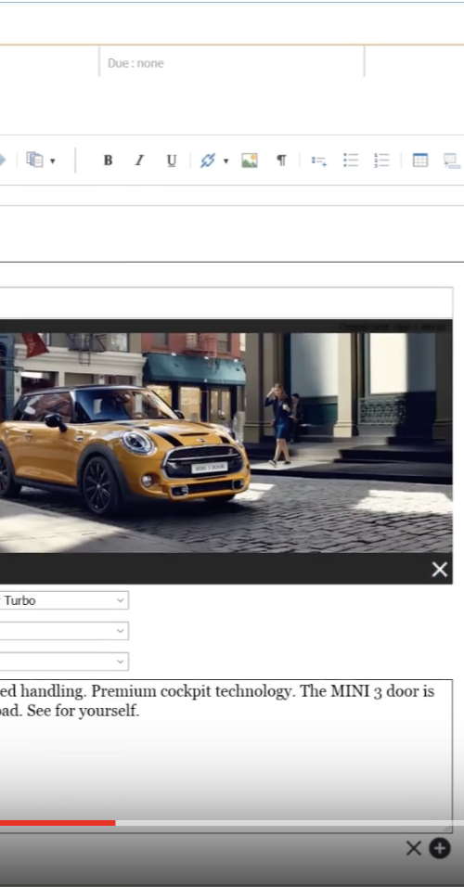The image size is (464, 887).
Task: Click the indent list icon
Action: pyautogui.click(x=319, y=161)
